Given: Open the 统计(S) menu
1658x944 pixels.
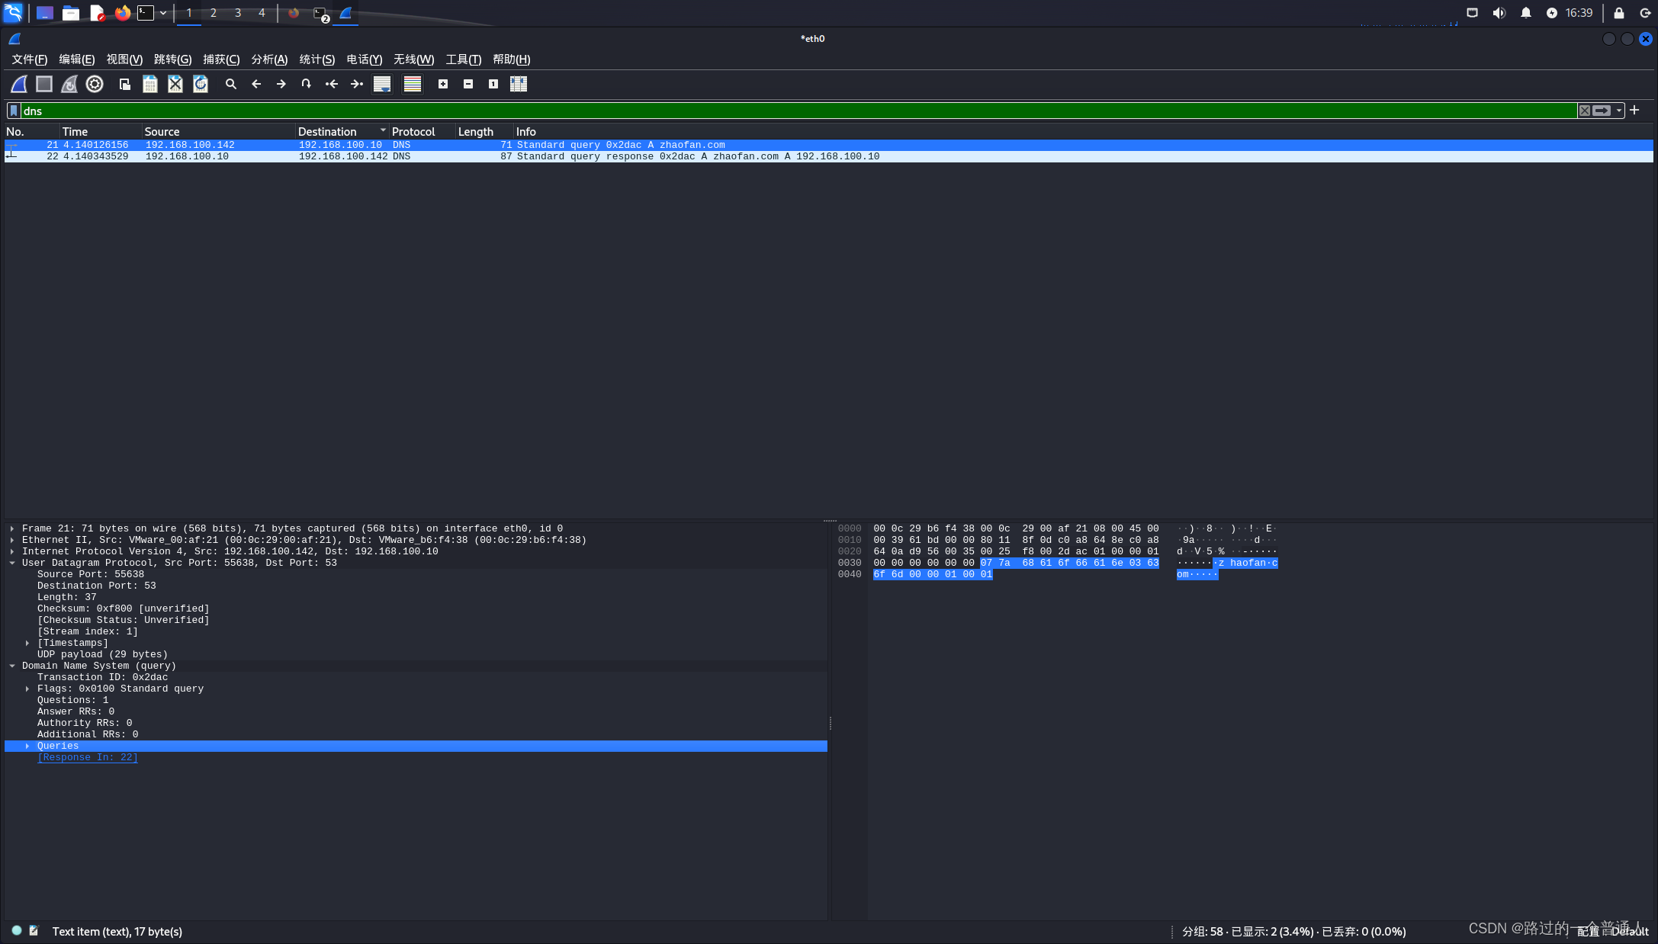Looking at the screenshot, I should click(x=316, y=59).
